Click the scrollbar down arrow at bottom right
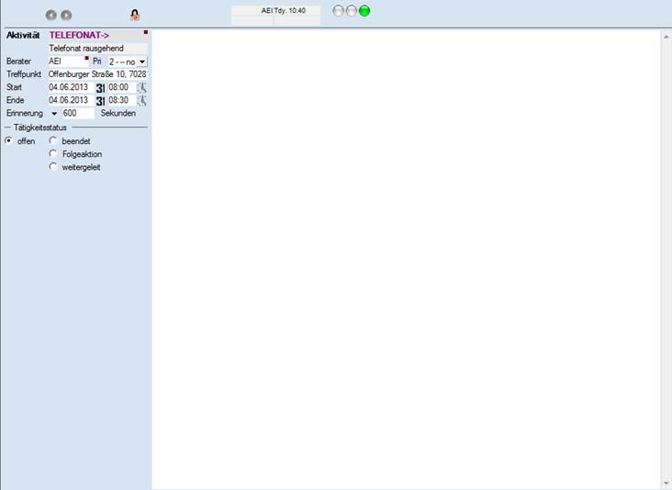 pos(666,484)
